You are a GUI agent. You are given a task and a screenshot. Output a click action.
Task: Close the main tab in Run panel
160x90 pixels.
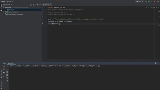(x=14, y=63)
